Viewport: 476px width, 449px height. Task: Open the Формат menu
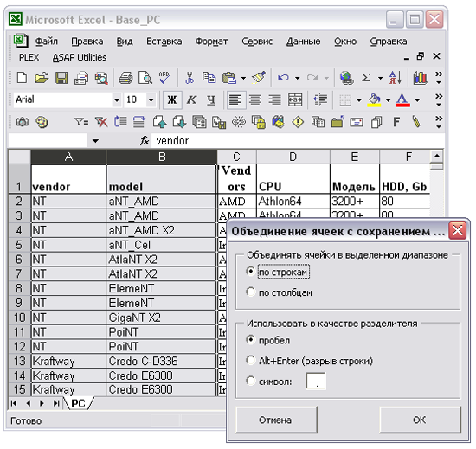tap(211, 42)
